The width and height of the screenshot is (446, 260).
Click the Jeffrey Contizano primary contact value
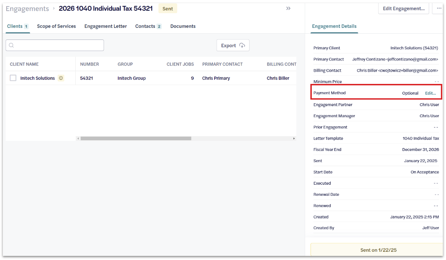[x=395, y=59]
